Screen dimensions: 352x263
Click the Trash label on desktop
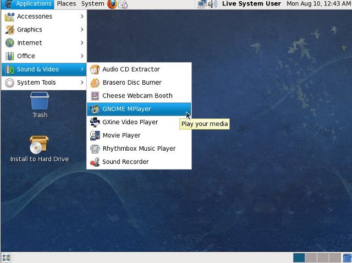pos(40,115)
